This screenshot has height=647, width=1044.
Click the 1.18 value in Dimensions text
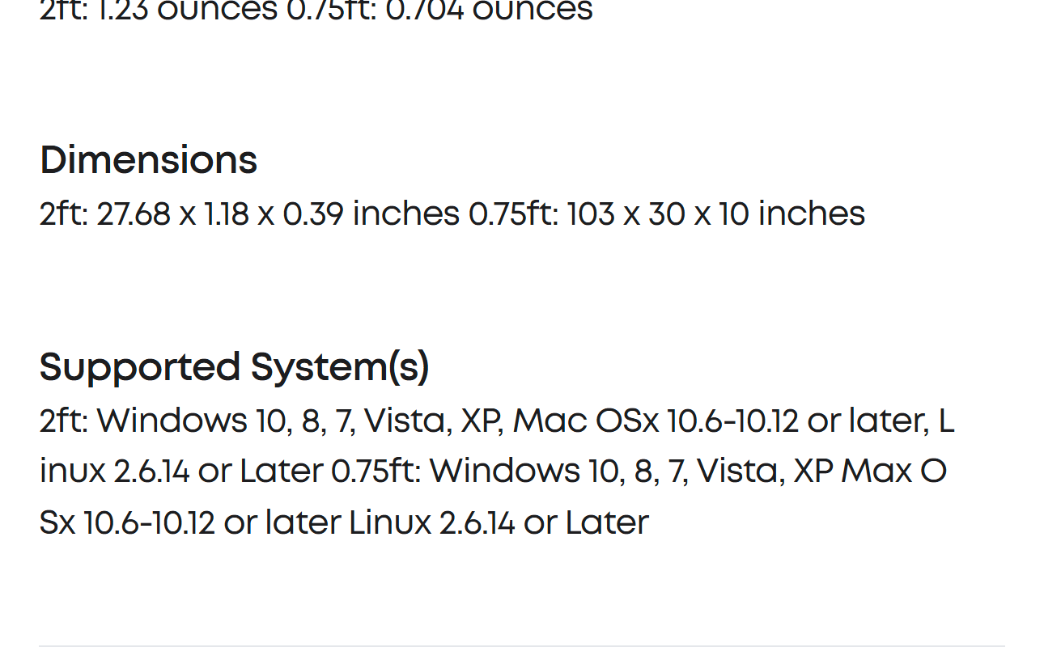click(227, 214)
